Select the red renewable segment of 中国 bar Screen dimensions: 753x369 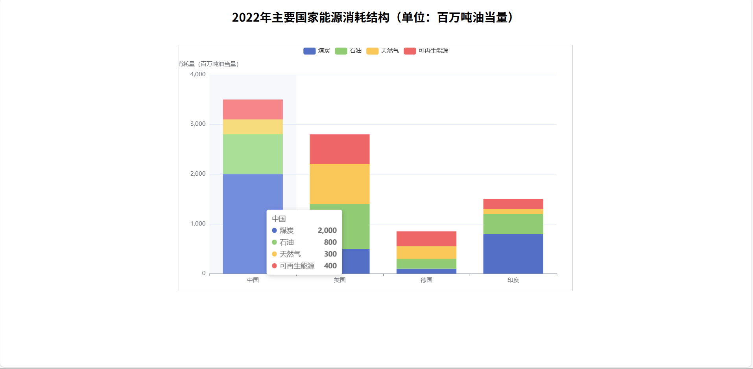tap(253, 109)
